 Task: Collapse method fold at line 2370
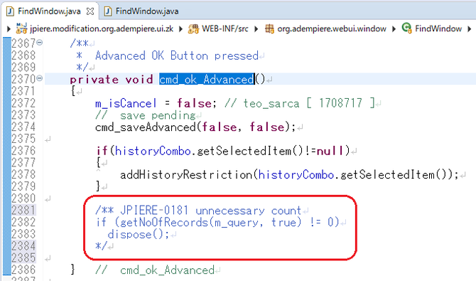click(40, 78)
